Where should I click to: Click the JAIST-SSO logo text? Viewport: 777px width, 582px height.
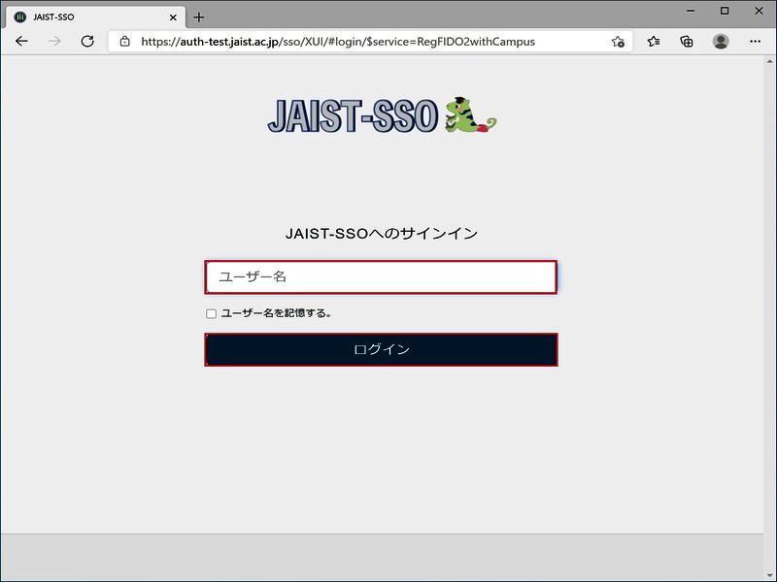point(353,115)
